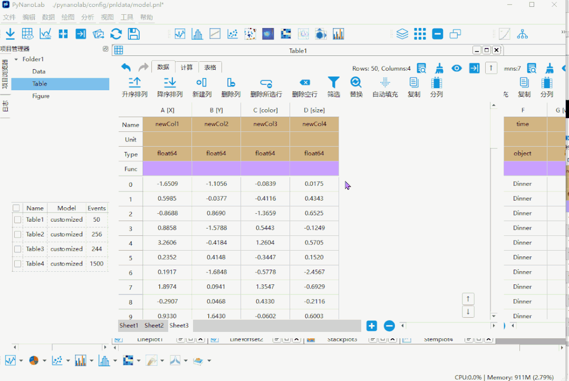Viewport: 569px width, 381px height.
Task: Open the 文件 menu
Action: coord(9,17)
